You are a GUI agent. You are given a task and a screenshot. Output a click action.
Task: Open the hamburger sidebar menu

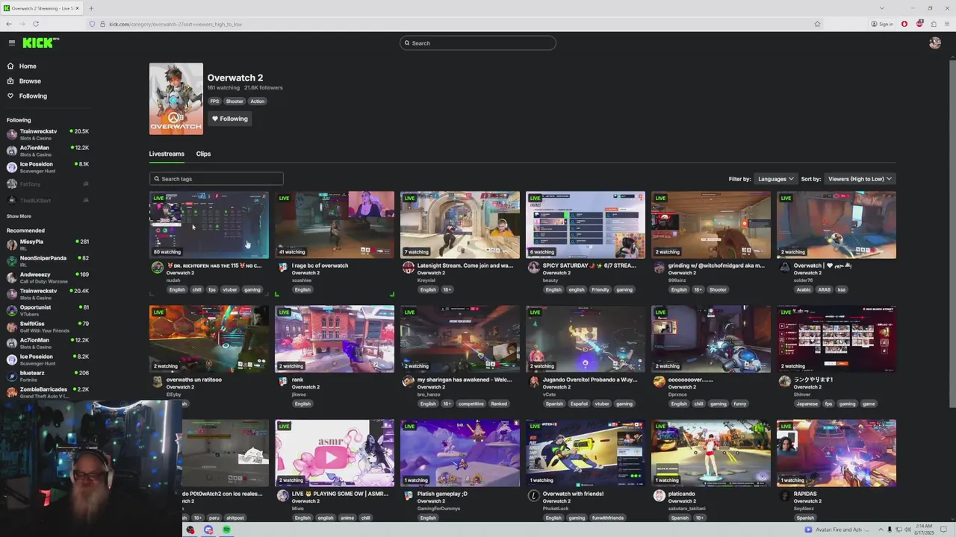(11, 43)
